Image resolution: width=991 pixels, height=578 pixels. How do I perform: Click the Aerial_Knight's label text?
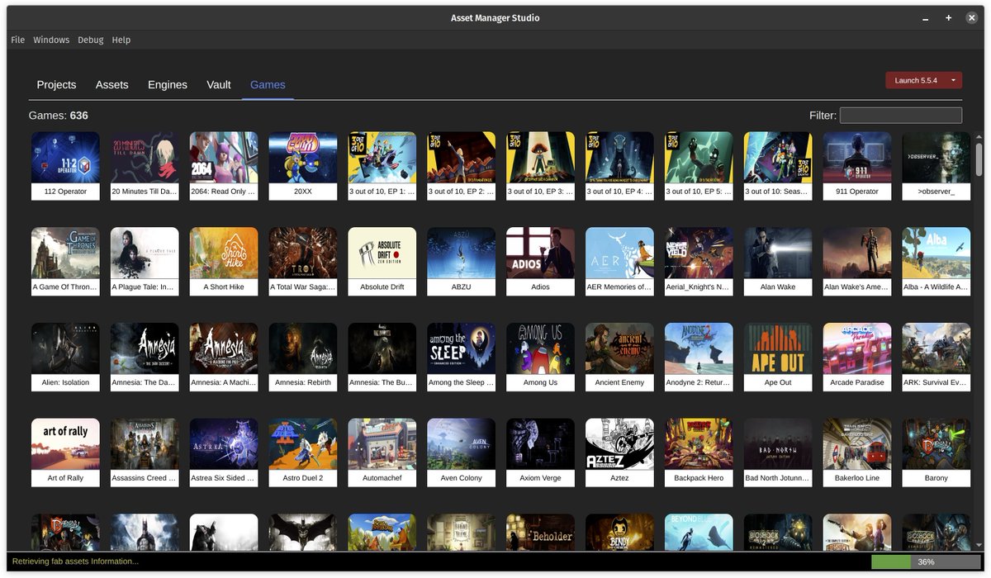tap(699, 287)
